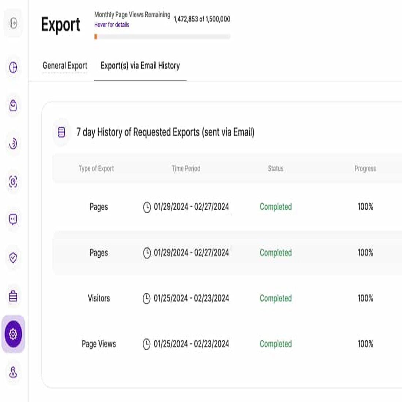Click the exports history database icon
Screen dimensions: 402x402
point(61,132)
